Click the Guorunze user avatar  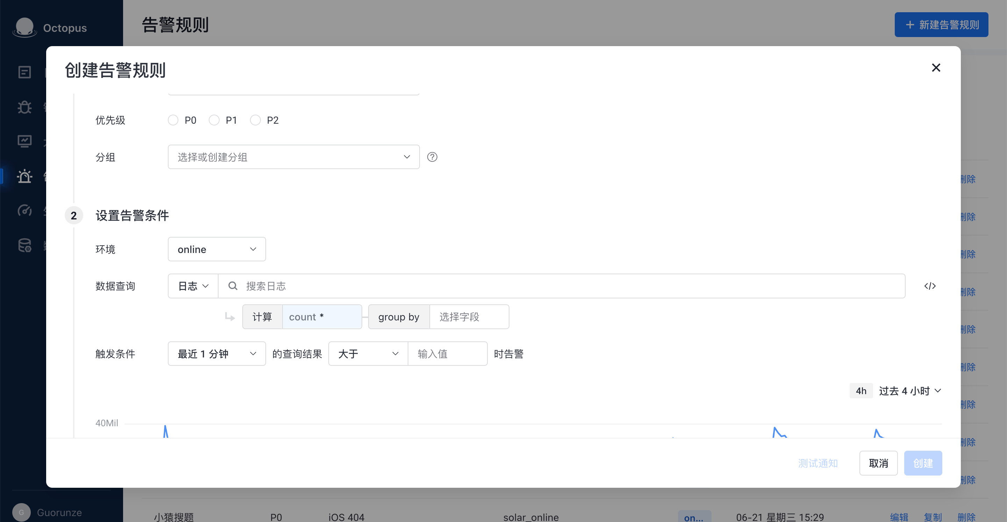coord(21,512)
